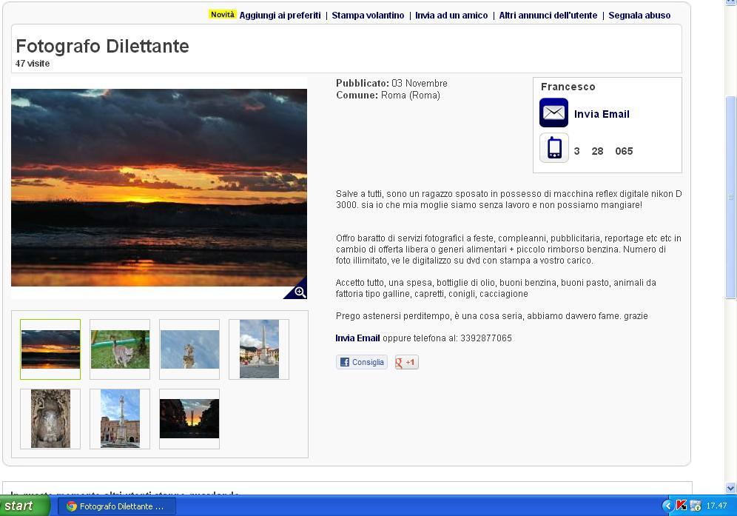Select the stone carving thumbnail
The image size is (737, 516).
[x=50, y=418]
